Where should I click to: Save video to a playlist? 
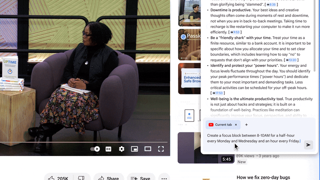coord(141,178)
